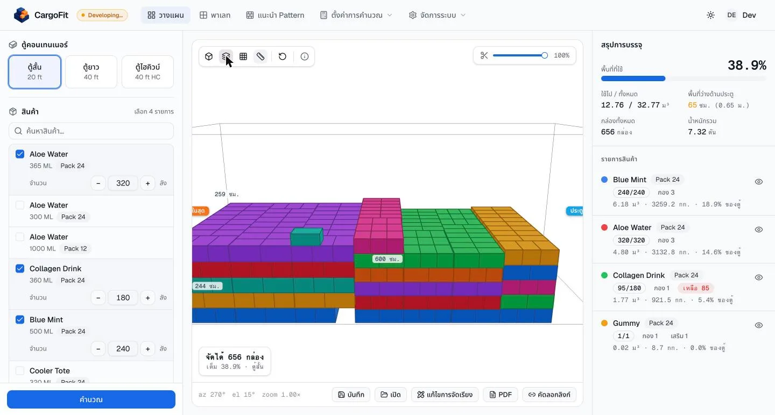Expand the จัดการระบบ dropdown menu
Image resolution: width=775 pixels, height=415 pixels.
437,15
